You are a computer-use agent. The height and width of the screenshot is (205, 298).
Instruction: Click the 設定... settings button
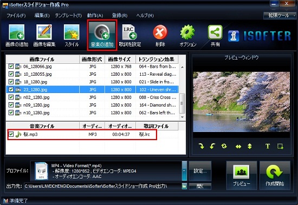tap(200, 171)
